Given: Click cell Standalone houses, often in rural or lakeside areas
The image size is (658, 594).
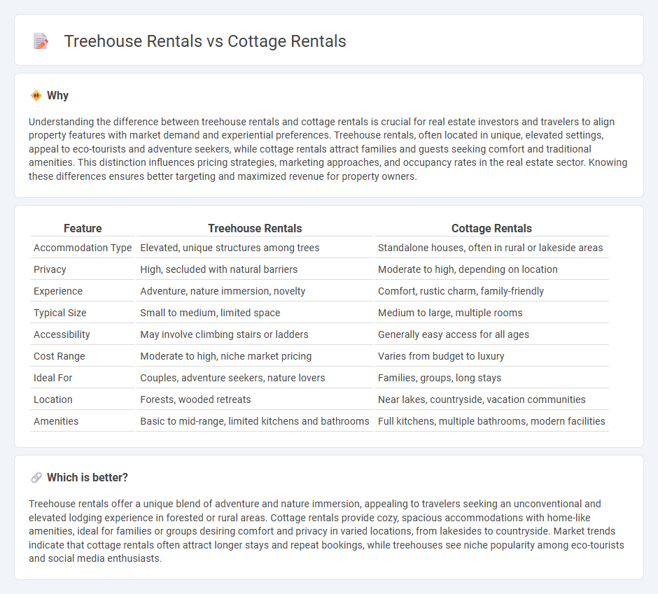Looking at the screenshot, I should click(490, 248).
